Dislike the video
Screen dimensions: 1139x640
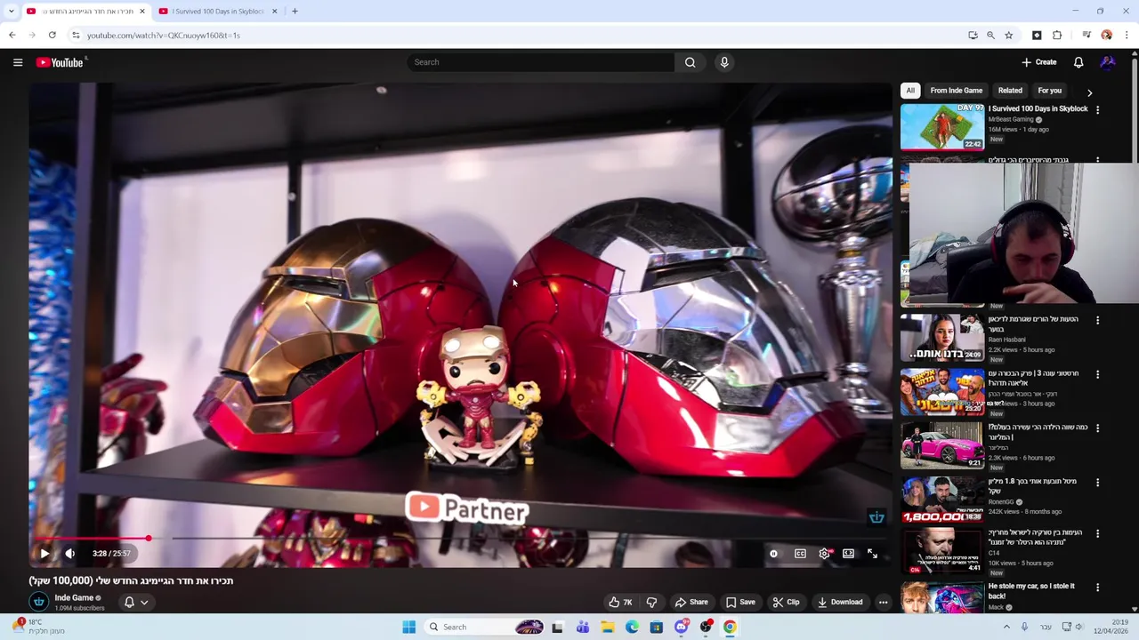coord(651,602)
